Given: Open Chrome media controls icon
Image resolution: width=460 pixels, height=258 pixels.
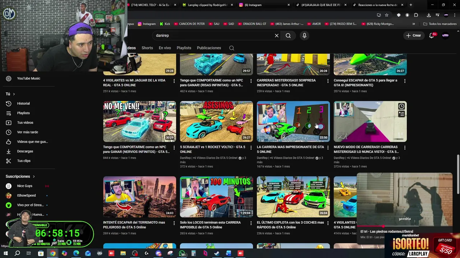Looking at the screenshot, I should click(x=437, y=15).
